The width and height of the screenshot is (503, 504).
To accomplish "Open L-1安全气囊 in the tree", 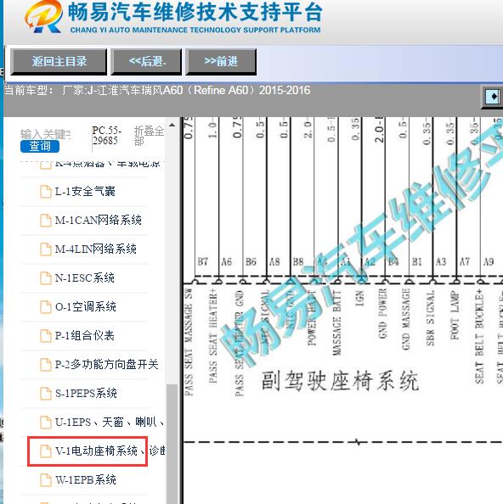I will click(x=85, y=192).
